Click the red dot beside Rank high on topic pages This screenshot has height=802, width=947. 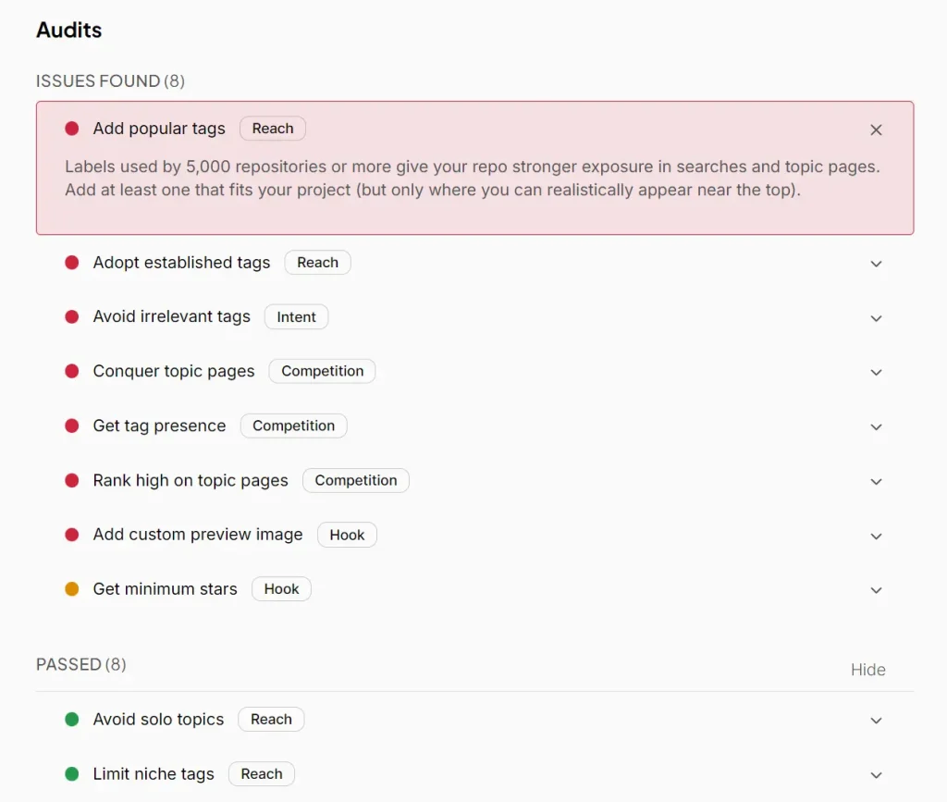click(71, 480)
